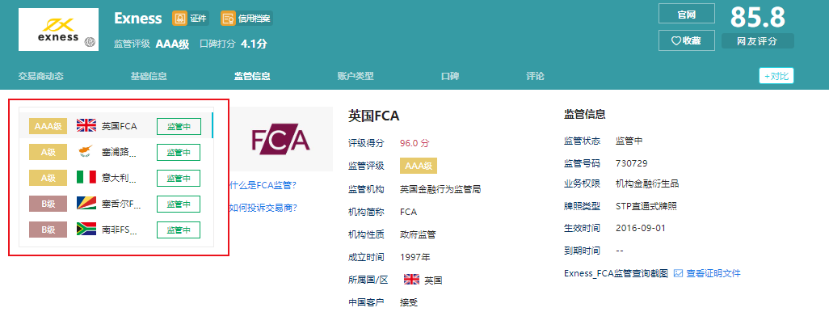The image size is (829, 333).
Task: Open the 证件 certificate badge
Action: coord(191,19)
